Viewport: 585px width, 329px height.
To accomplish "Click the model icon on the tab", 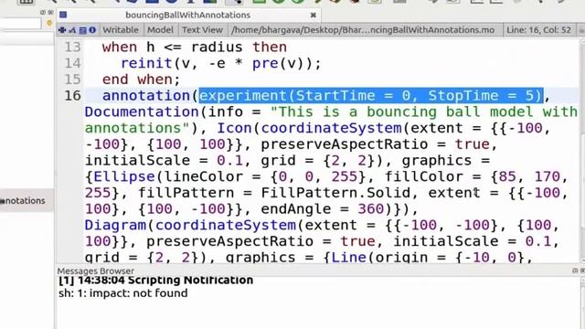I will coord(63,15).
